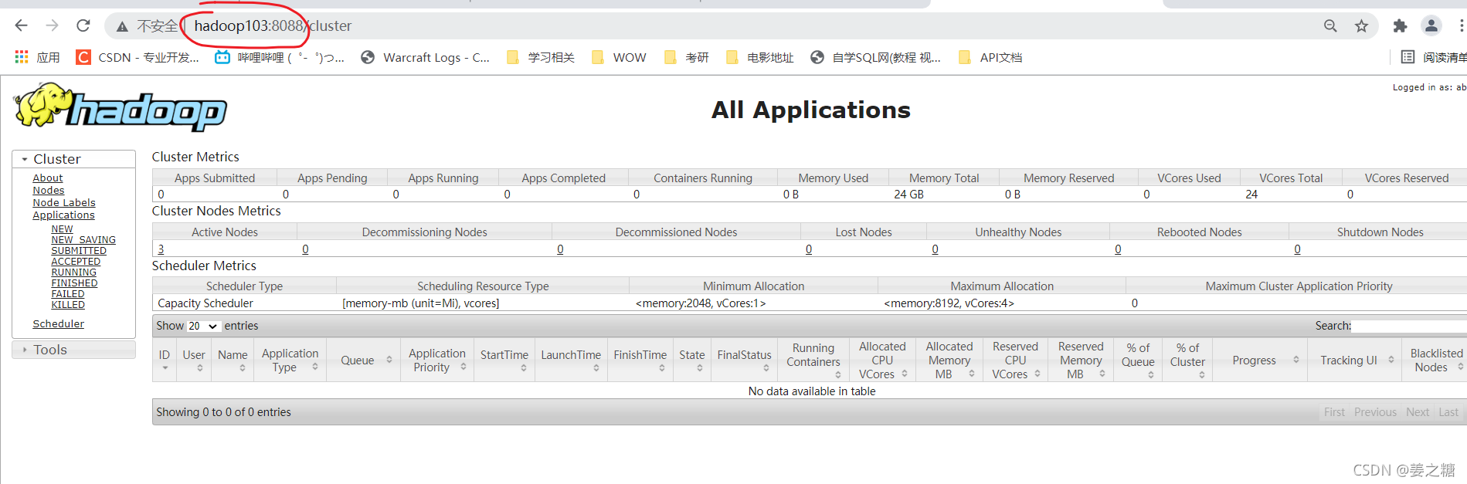Sort table by FinishTime column
The height and width of the screenshot is (484, 1467).
[640, 360]
